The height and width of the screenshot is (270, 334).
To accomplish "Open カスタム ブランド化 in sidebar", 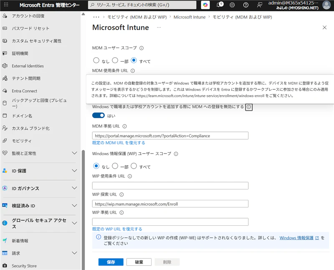I will coord(30,128).
